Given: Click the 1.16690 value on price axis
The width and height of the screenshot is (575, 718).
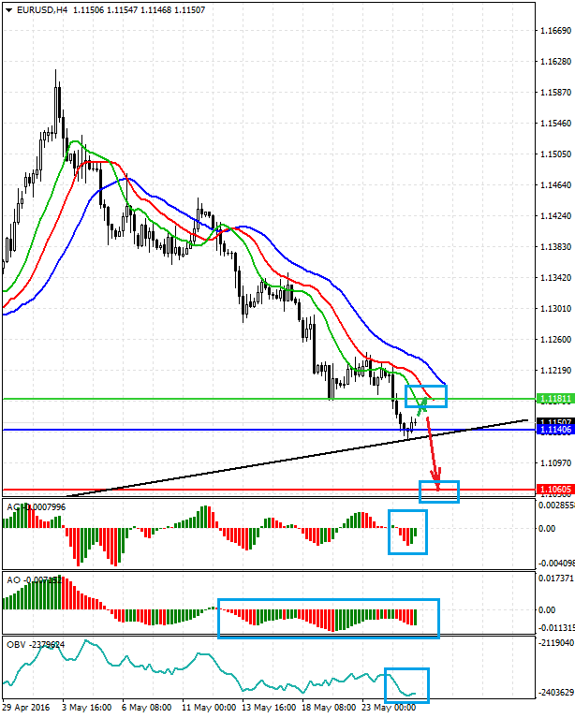Looking at the screenshot, I should 555,31.
